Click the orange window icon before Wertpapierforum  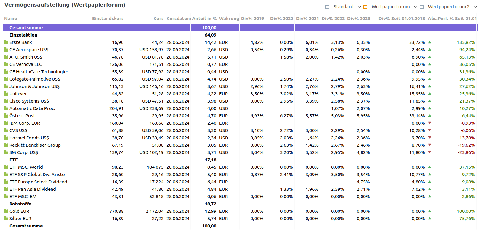[x=365, y=7]
